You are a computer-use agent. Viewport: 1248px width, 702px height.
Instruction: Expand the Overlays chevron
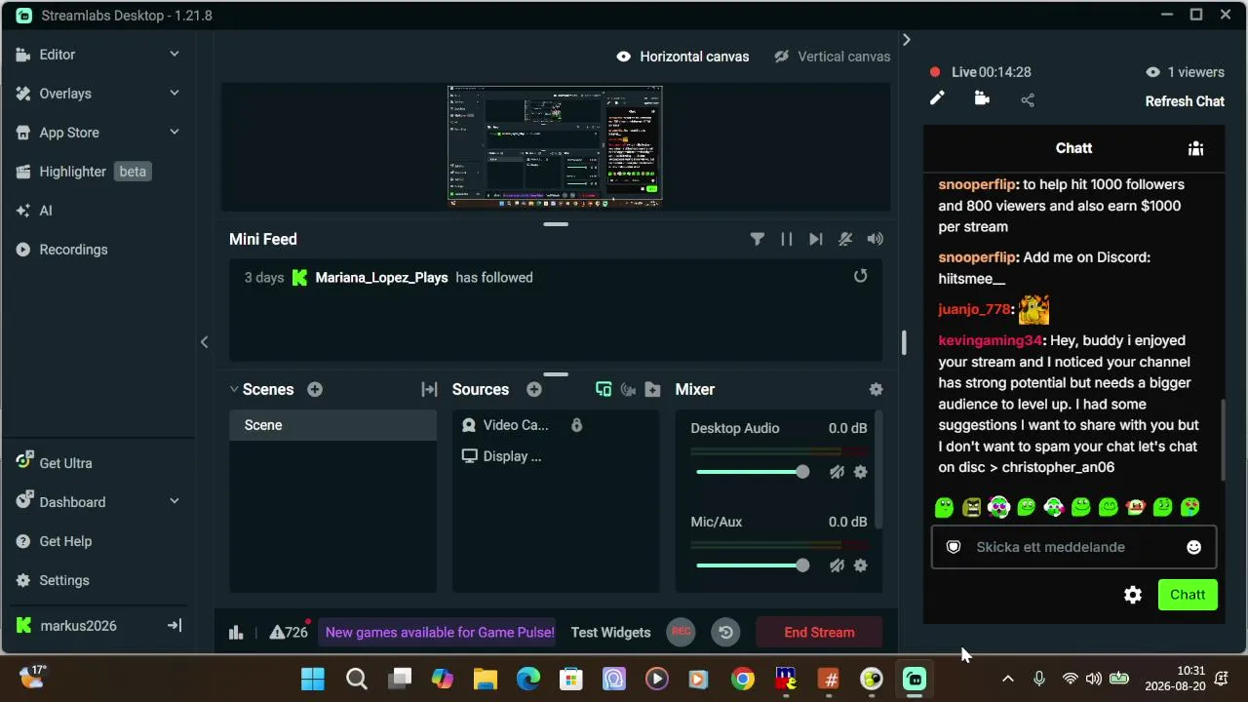(175, 94)
